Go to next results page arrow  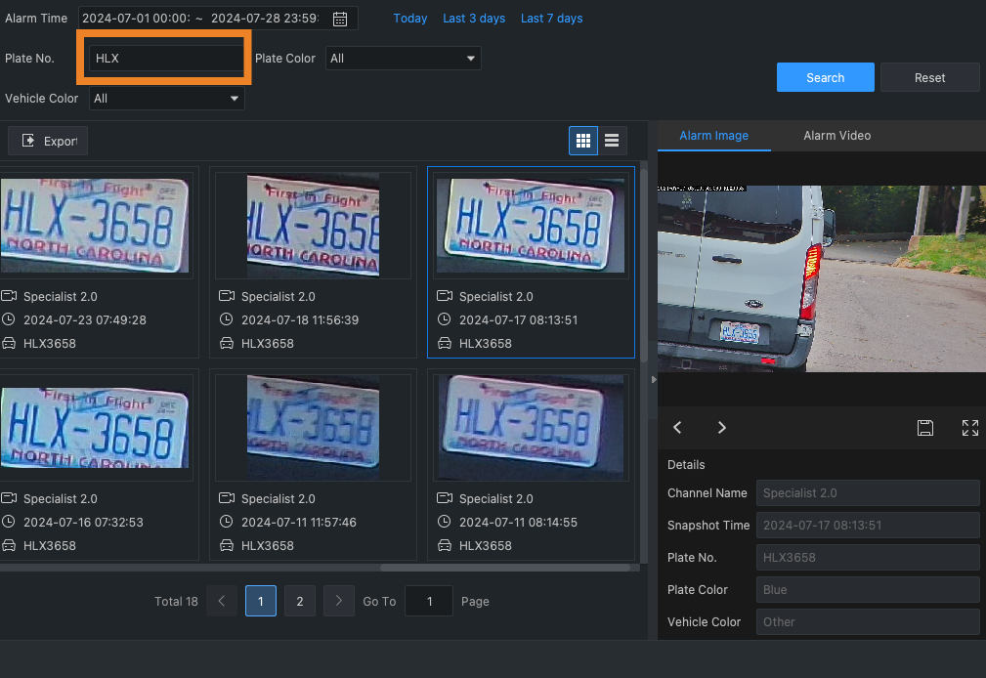[338, 601]
